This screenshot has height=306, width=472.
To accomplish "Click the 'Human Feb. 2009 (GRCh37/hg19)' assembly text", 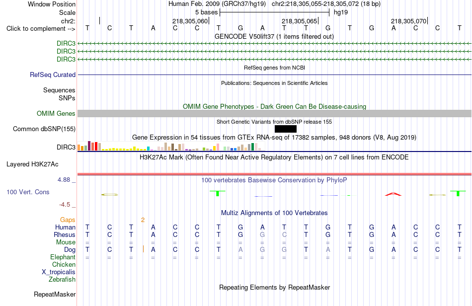I will pyautogui.click(x=217, y=4).
